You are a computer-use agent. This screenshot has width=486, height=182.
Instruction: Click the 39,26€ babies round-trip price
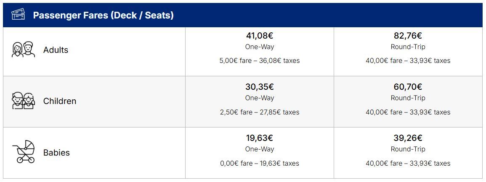coord(408,138)
